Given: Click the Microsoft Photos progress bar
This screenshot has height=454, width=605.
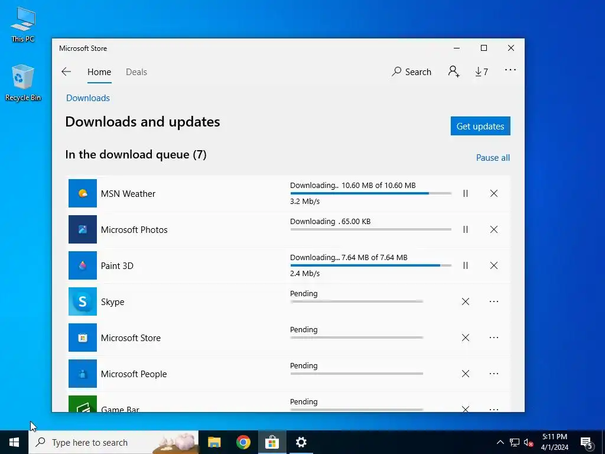Looking at the screenshot, I should [x=371, y=229].
